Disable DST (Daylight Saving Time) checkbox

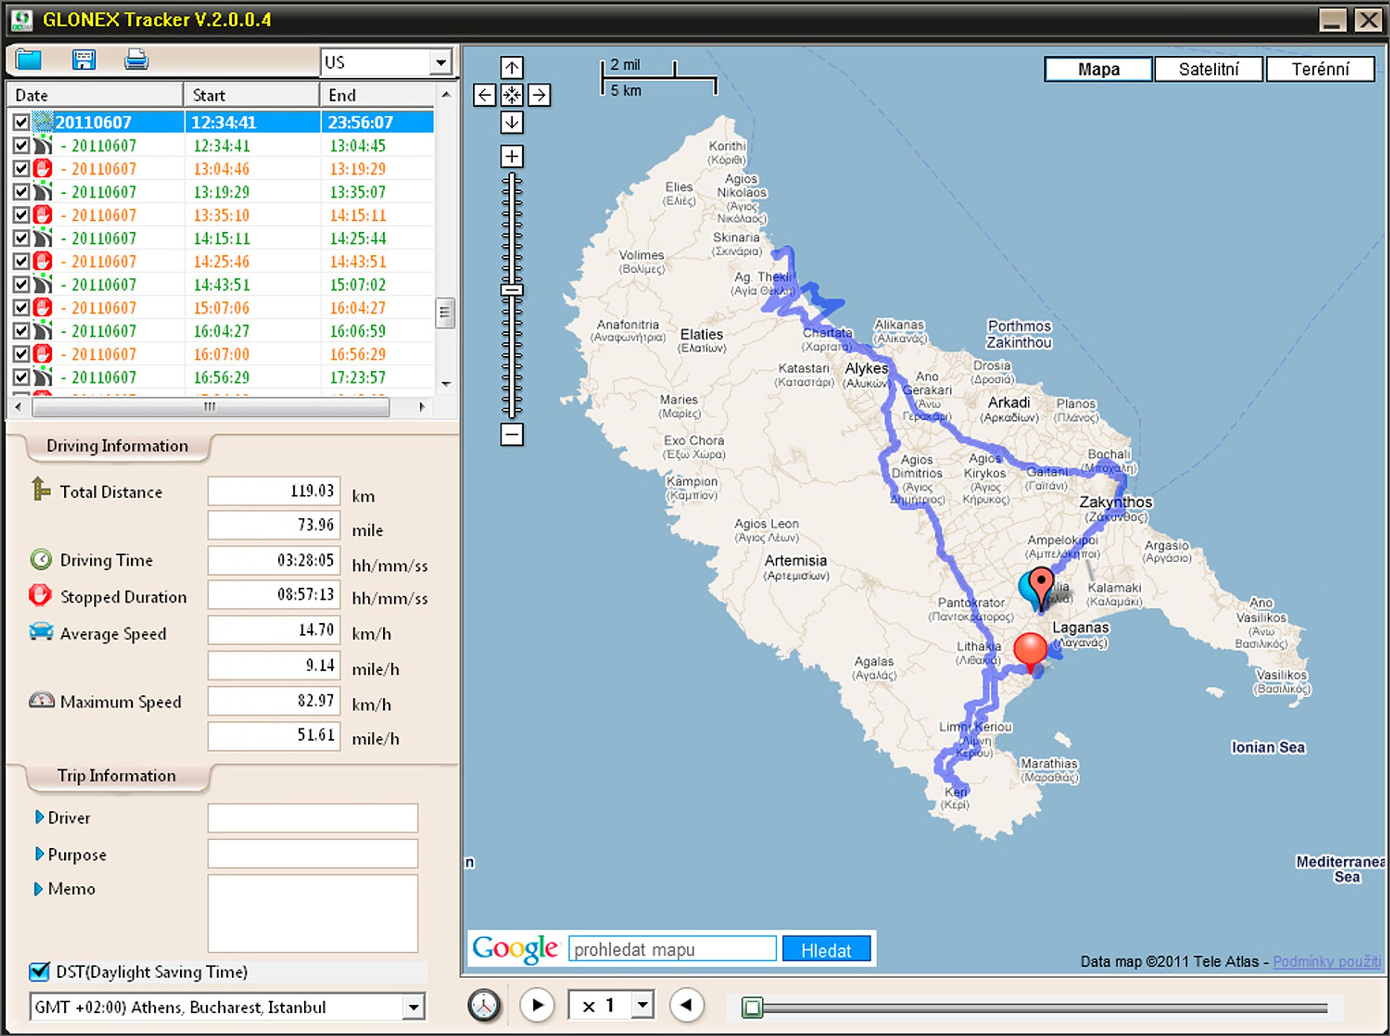(x=39, y=971)
